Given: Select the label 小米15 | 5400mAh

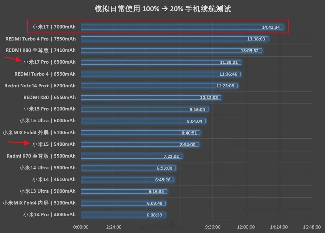Looking at the screenshot, I should 54,144.
